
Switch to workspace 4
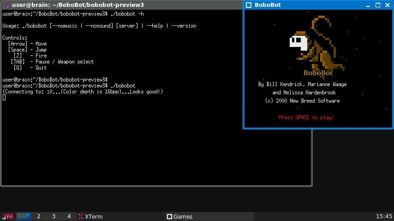click(69, 216)
